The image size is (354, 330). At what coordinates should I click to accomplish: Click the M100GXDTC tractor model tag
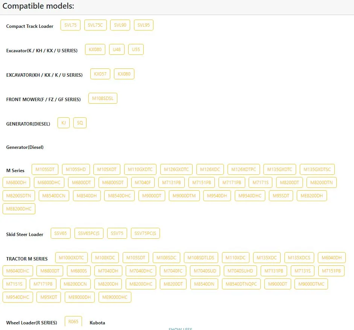pyautogui.click(x=71, y=258)
